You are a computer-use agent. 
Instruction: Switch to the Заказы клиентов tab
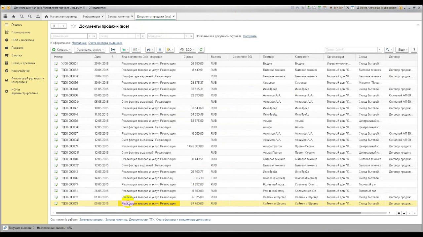118,16
